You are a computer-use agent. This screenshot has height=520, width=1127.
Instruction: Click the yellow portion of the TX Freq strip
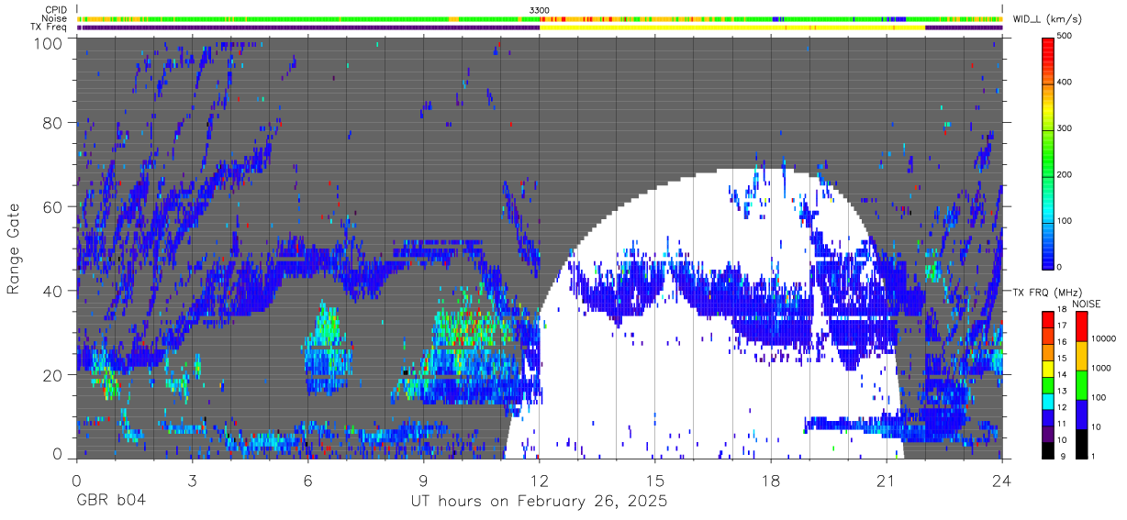pos(732,28)
